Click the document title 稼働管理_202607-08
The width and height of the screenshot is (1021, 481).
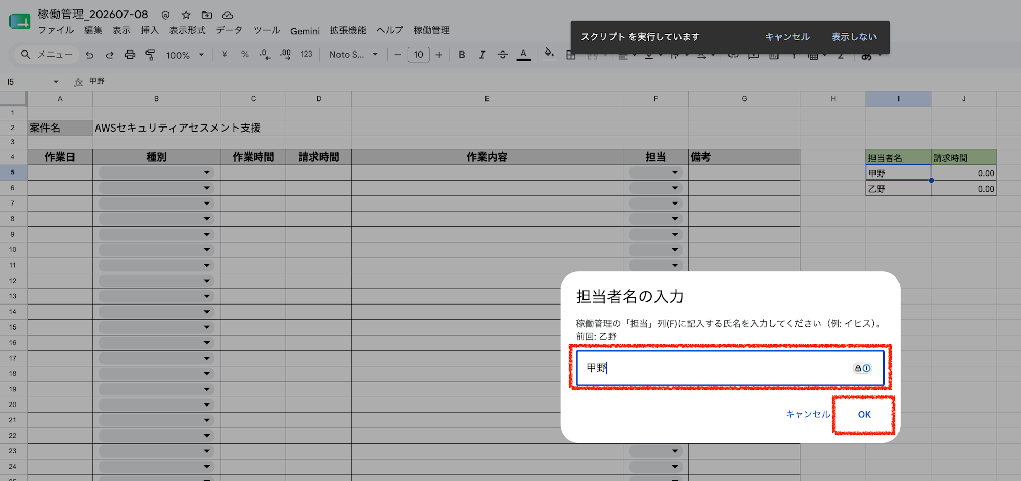click(93, 14)
